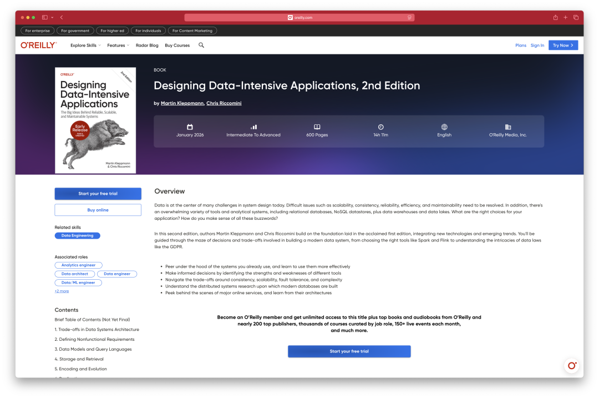Viewport: 599px width, 398px height.
Task: Open the sidebar dropdown chevron in Safari toolbar
Action: pyautogui.click(x=52, y=17)
